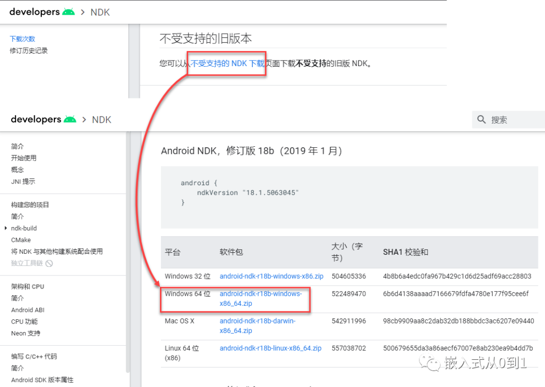Open CMake in the sidebar
Screen dimensions: 545x387
click(x=21, y=240)
